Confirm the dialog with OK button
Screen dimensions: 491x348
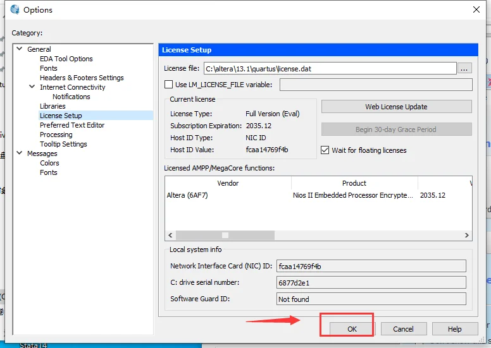pos(352,329)
